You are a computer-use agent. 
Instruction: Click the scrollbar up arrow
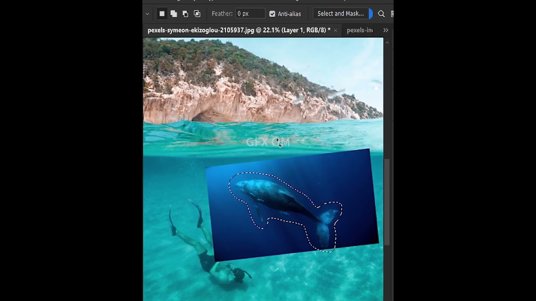387,42
